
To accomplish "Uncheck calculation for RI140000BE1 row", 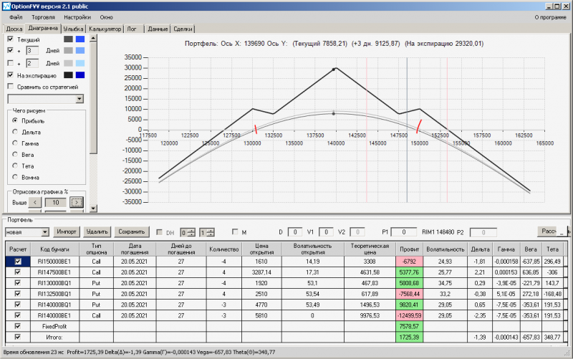I will click(x=17, y=315).
